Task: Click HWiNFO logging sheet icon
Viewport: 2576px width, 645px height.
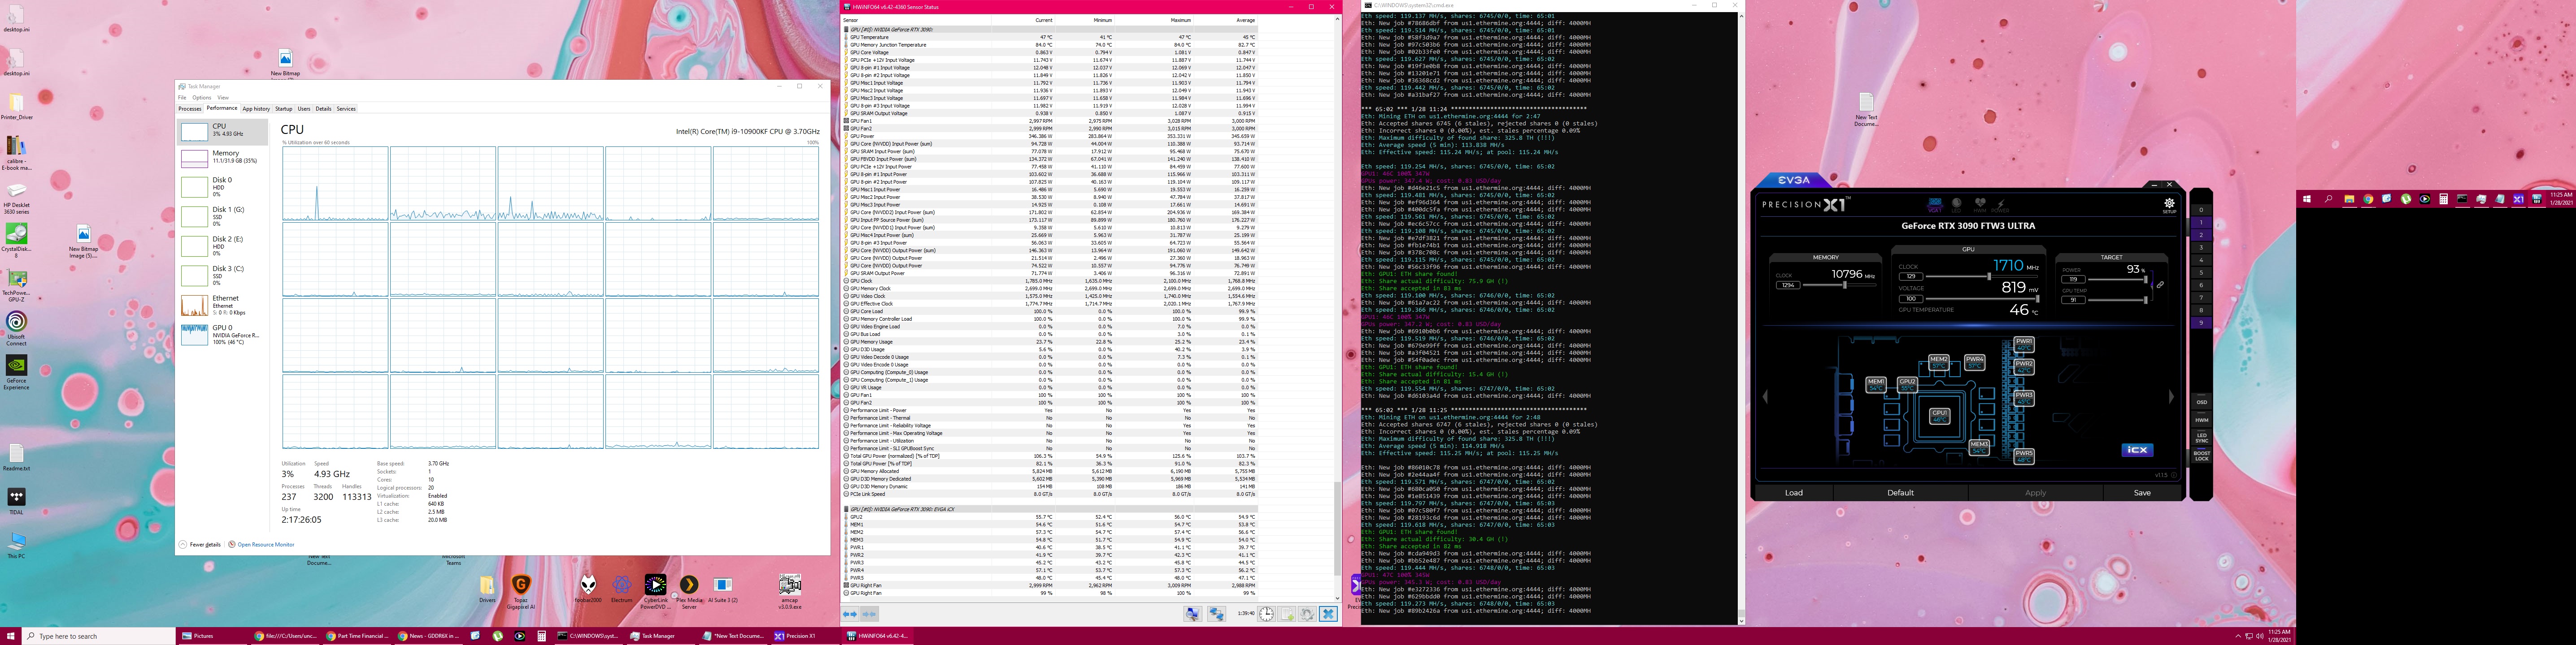Action: point(1287,615)
